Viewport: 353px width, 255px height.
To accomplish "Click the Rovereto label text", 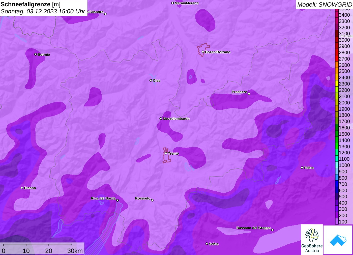I will 143,198.
